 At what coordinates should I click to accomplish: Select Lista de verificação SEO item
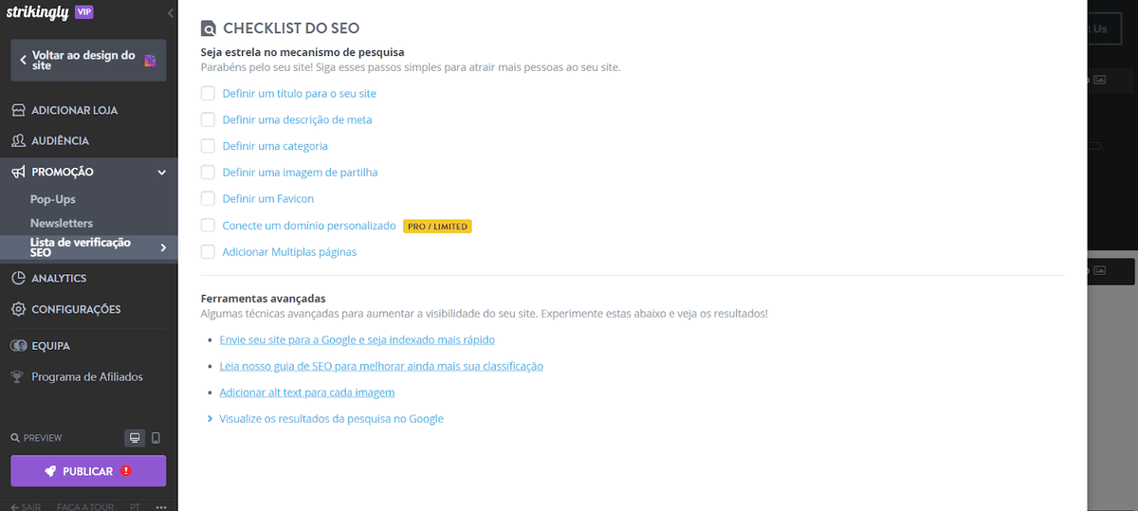click(89, 247)
